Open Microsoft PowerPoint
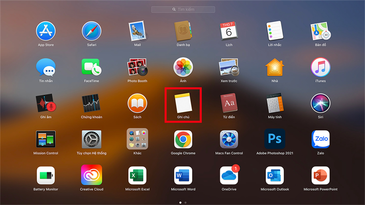The image size is (365, 205). point(321,175)
